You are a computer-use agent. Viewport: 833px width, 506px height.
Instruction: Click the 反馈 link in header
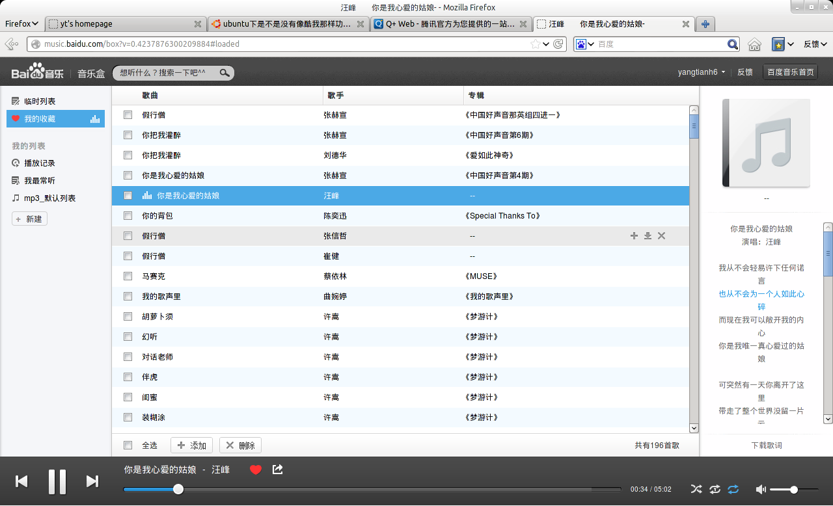click(744, 72)
